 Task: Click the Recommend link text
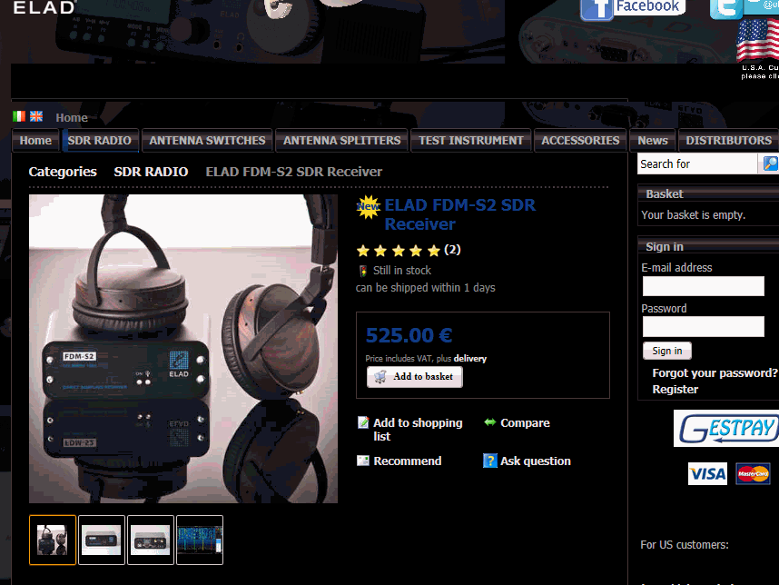(408, 461)
